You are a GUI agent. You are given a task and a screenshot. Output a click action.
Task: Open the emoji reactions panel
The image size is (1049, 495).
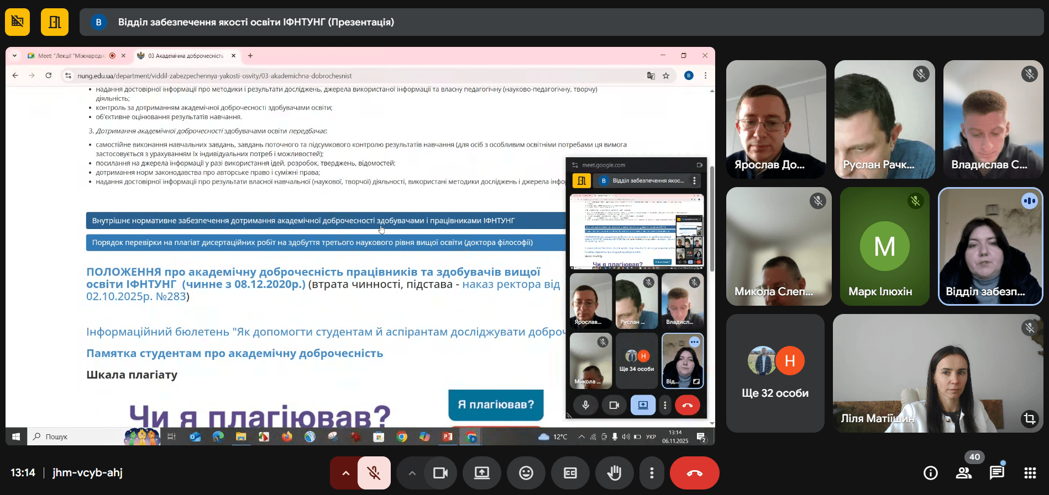click(x=526, y=473)
